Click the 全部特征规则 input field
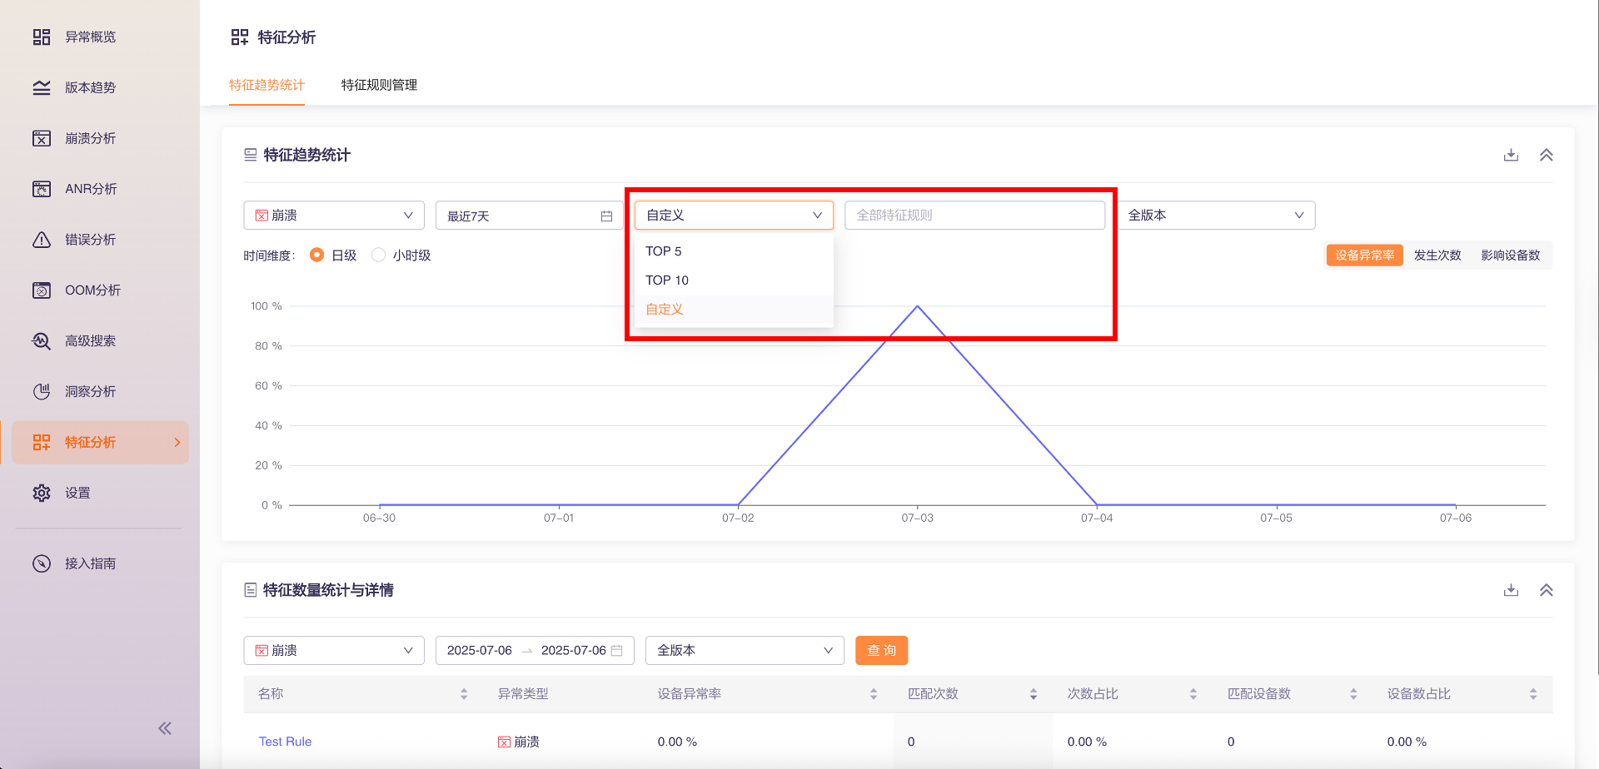This screenshot has width=1599, height=769. [x=974, y=216]
